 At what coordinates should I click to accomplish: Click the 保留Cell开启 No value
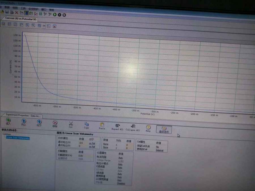[157, 147]
